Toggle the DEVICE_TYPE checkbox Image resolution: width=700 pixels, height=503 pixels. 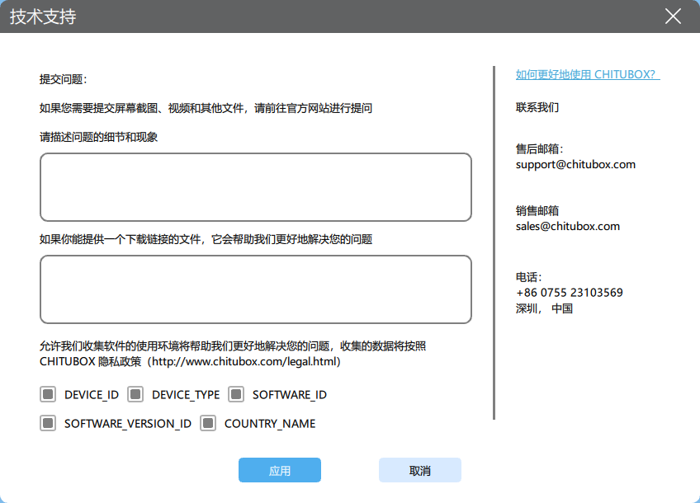coord(135,394)
